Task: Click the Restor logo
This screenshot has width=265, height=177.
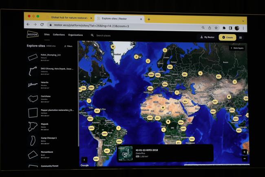Action: [33, 34]
